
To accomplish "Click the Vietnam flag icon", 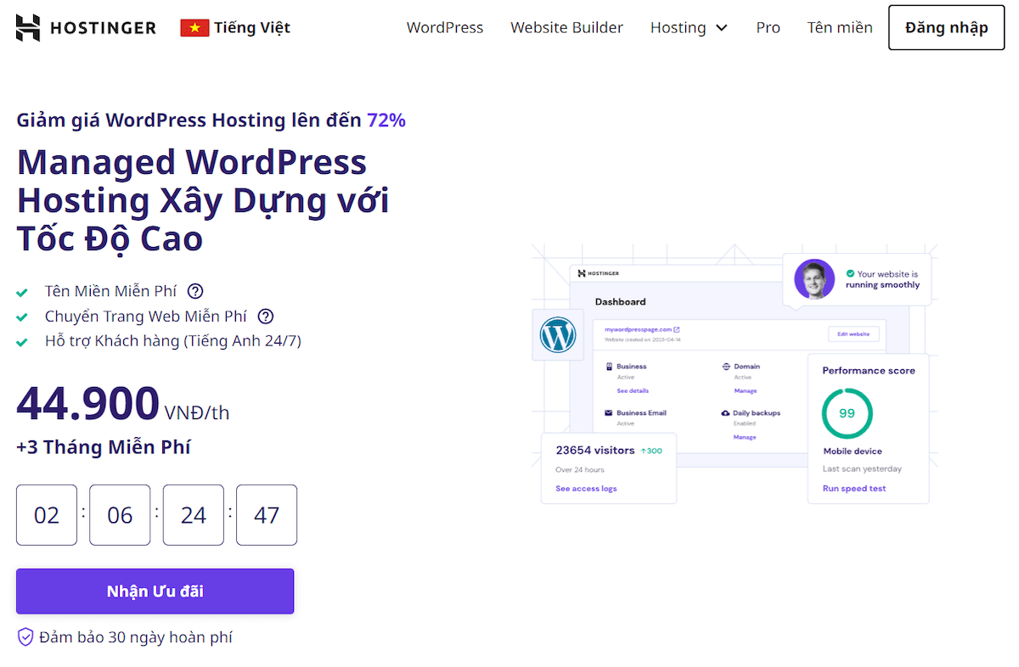I will point(194,28).
